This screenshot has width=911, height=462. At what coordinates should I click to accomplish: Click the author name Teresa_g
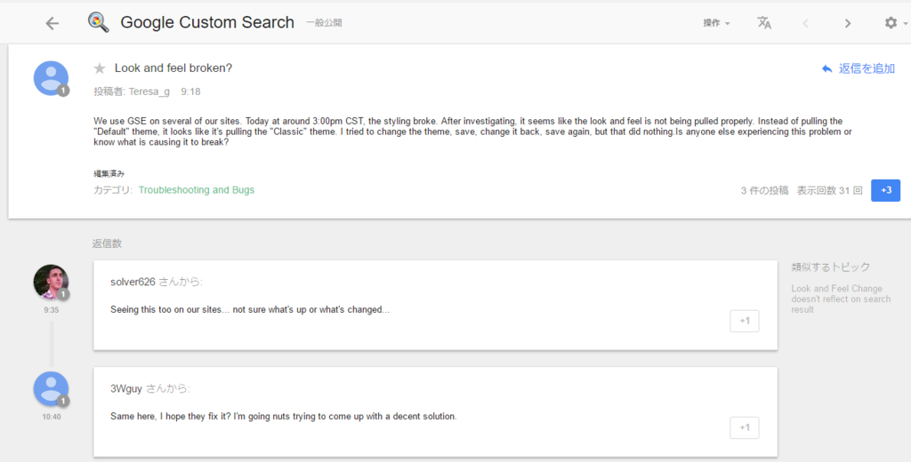(x=149, y=92)
